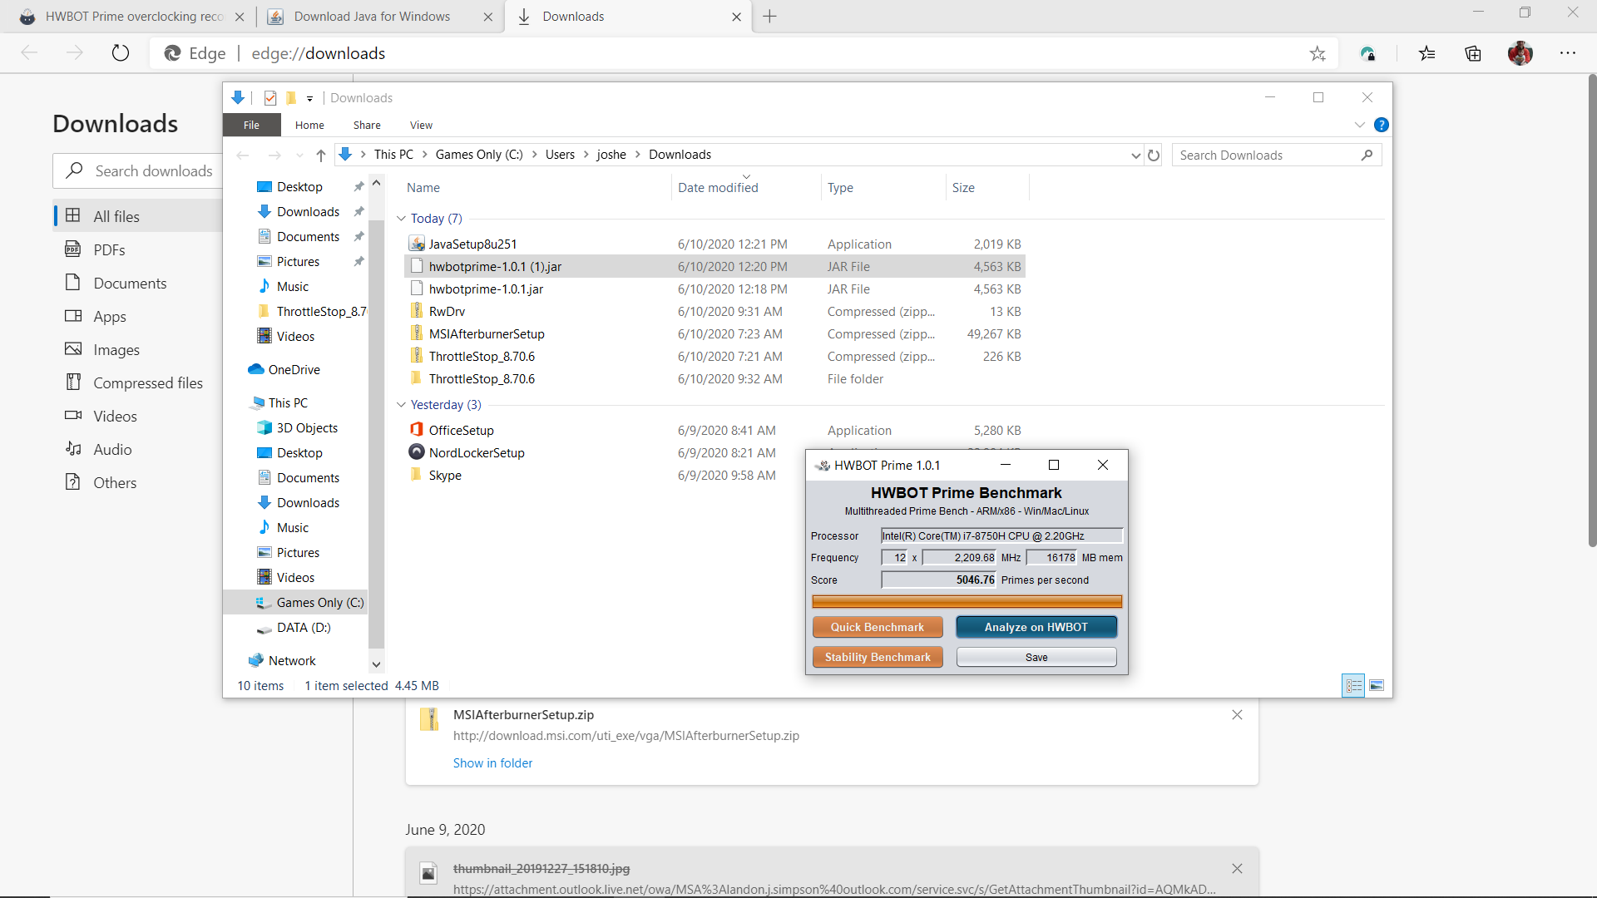Select OfficeSetup application file
This screenshot has width=1597, height=898.
[461, 430]
